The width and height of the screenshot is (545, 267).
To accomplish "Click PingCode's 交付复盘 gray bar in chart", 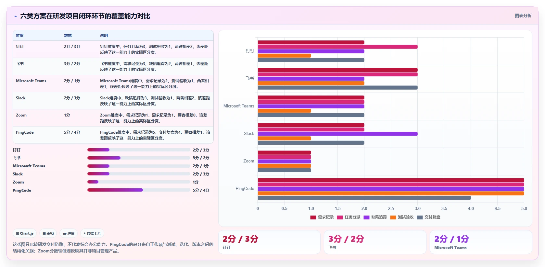I will [364, 198].
